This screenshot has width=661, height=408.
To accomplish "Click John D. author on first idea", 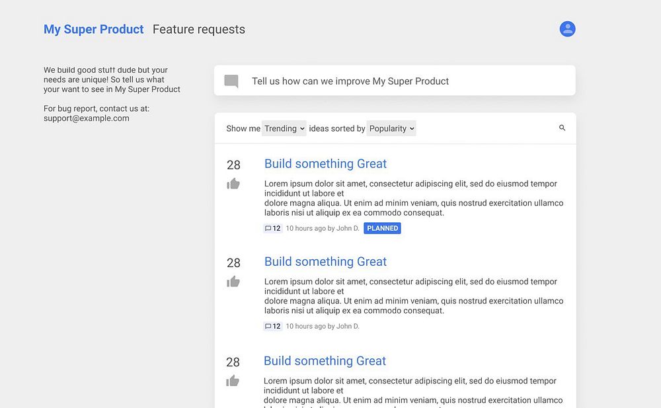I will (x=348, y=228).
